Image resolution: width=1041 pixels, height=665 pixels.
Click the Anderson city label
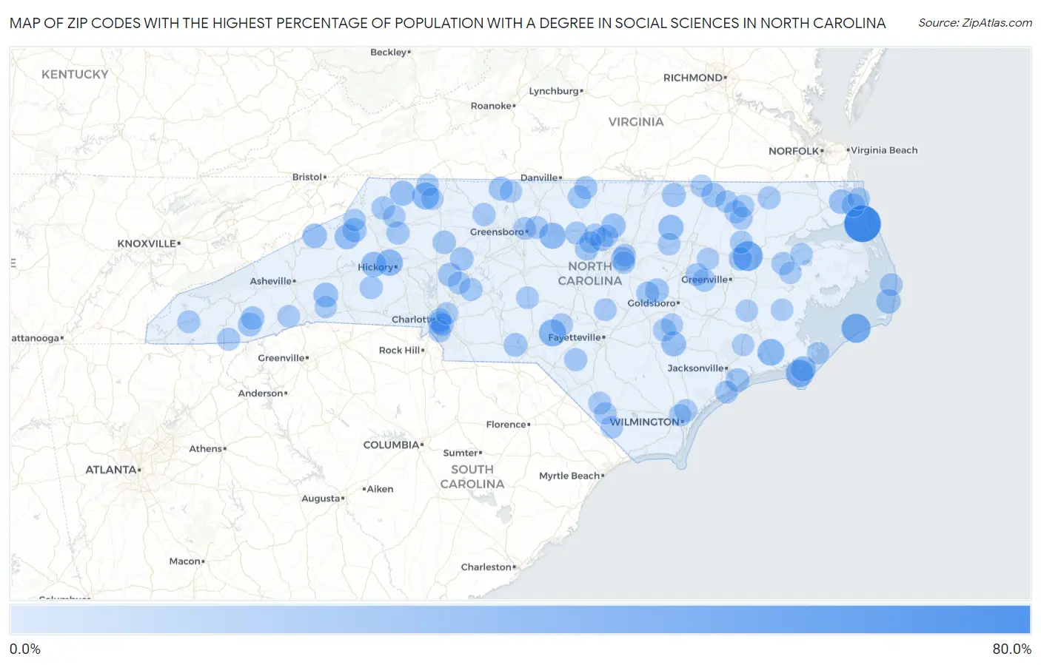pyautogui.click(x=261, y=393)
